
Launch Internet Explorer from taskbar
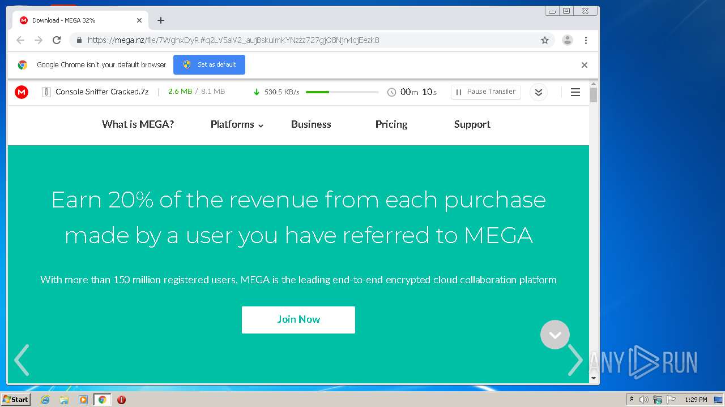pos(45,400)
